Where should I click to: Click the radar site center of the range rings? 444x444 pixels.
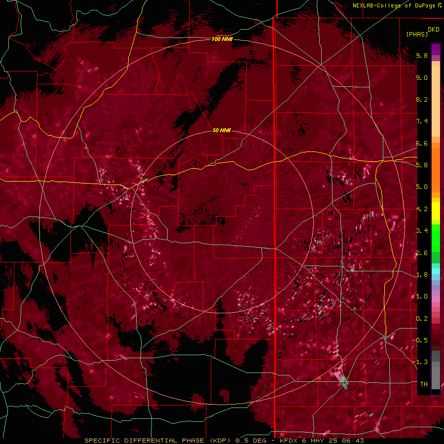click(x=222, y=222)
